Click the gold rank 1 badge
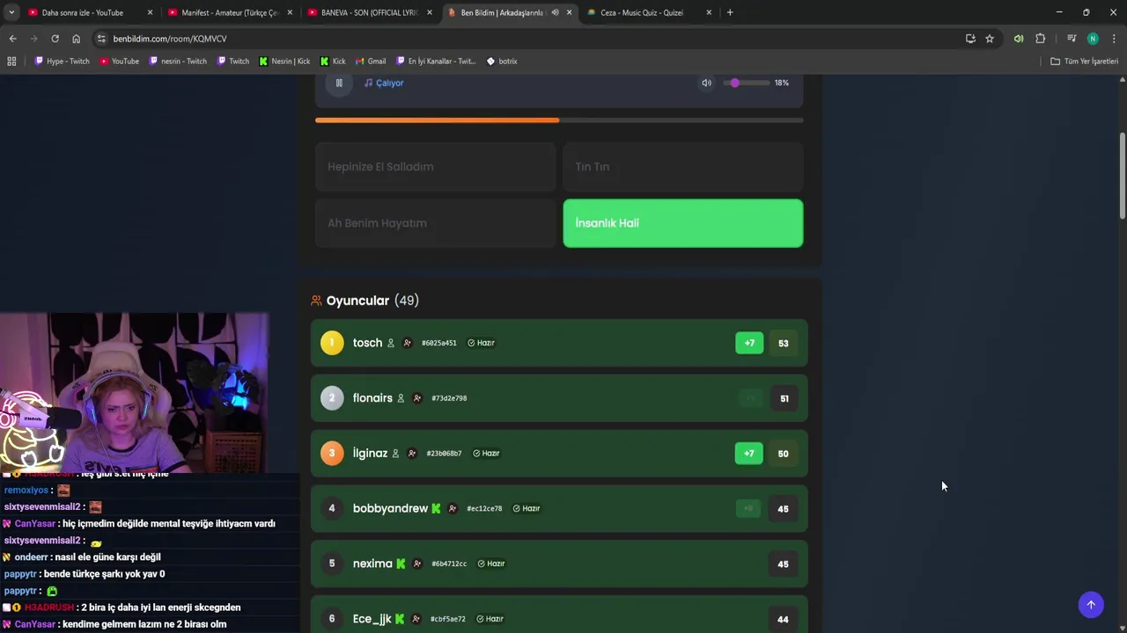Viewport: 1127px width, 633px height. tap(332, 343)
